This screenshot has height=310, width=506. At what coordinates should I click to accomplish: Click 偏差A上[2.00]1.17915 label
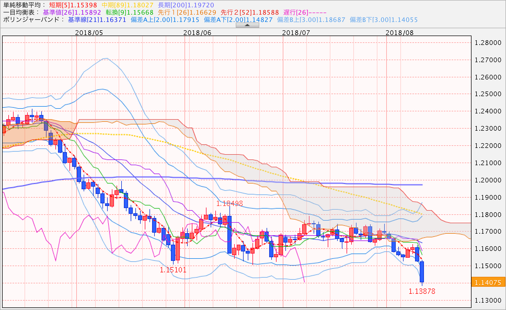tap(165, 20)
